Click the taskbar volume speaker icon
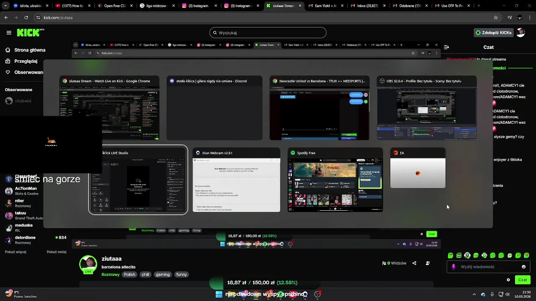This screenshot has height=301, width=536. [x=508, y=294]
